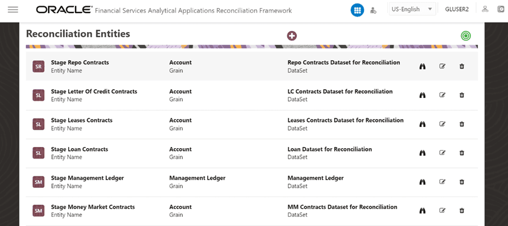Click the Account grain in Stage Loan Contracts row
The image size is (508, 226).
click(x=180, y=149)
